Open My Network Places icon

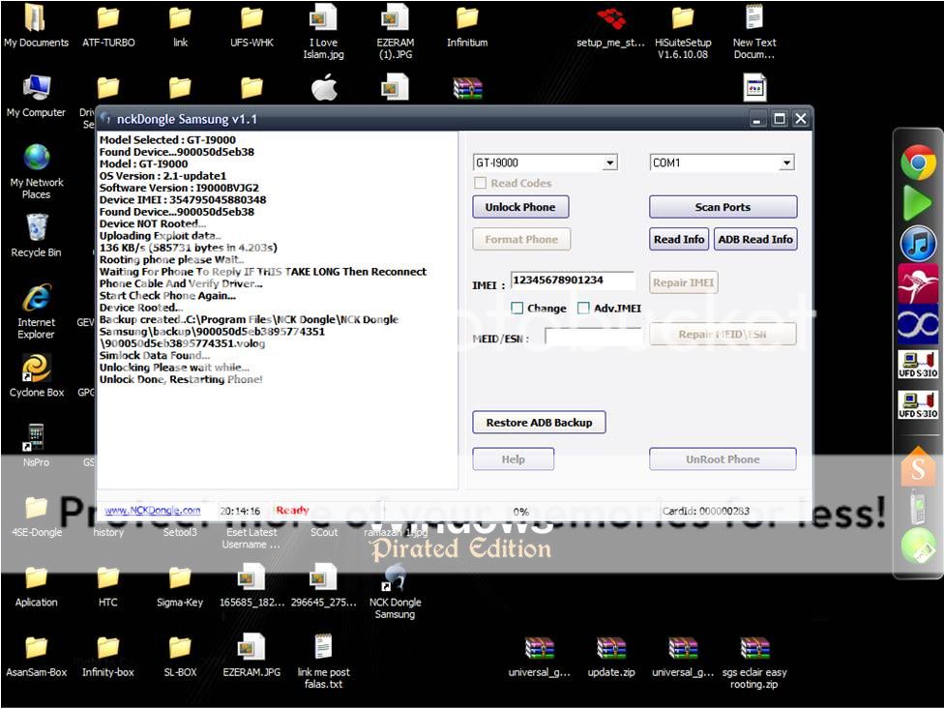pyautogui.click(x=36, y=172)
